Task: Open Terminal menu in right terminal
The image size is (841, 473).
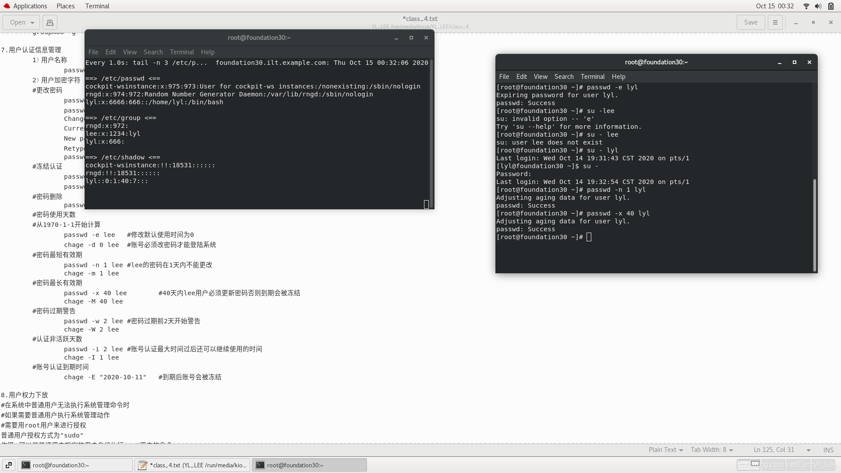Action: pyautogui.click(x=592, y=77)
